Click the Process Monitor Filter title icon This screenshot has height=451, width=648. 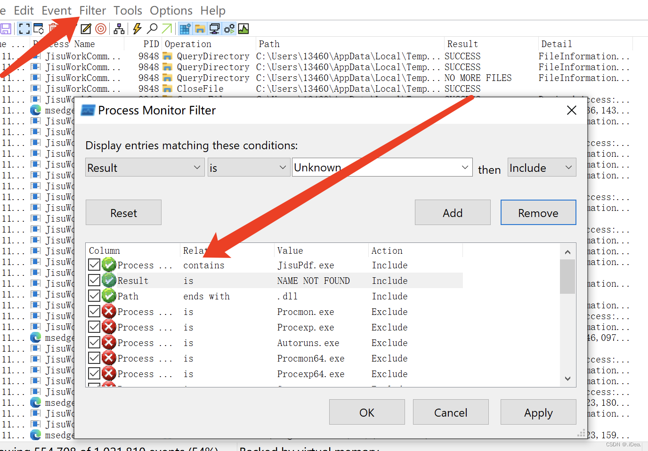(x=88, y=111)
